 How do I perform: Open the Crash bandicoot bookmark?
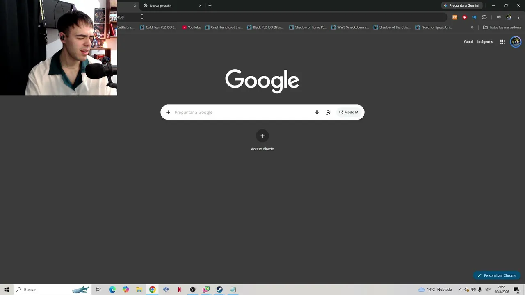[x=224, y=27]
